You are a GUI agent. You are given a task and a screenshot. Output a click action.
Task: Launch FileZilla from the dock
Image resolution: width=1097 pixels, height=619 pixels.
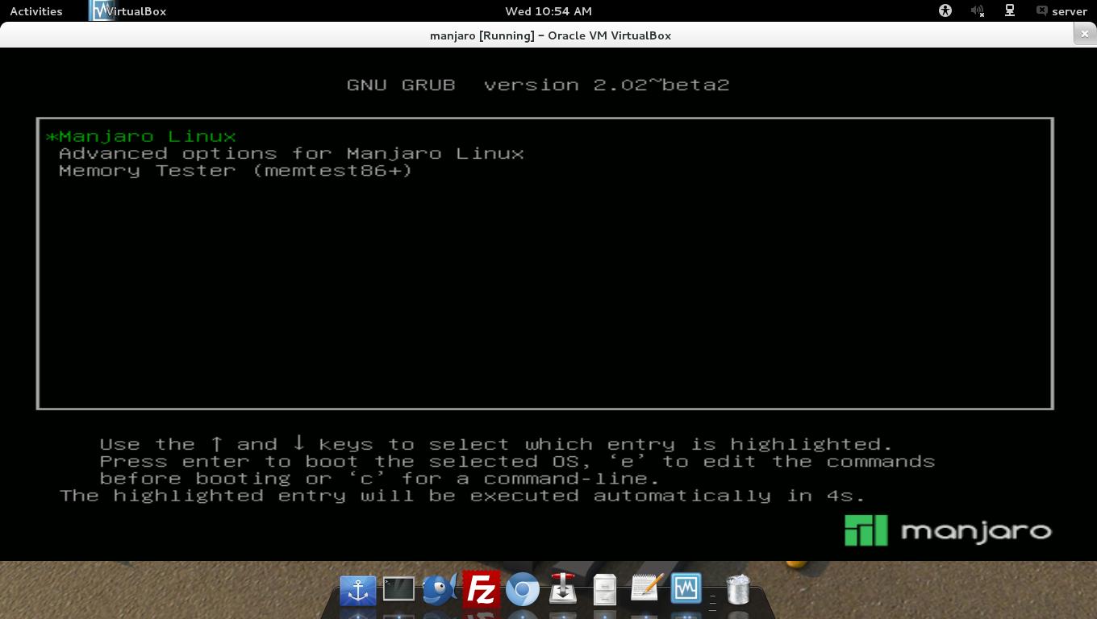coord(482,589)
